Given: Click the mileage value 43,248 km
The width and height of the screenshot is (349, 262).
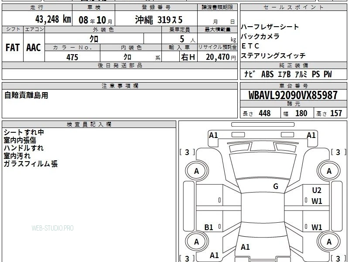Looking at the screenshot, I should pyautogui.click(x=53, y=19).
